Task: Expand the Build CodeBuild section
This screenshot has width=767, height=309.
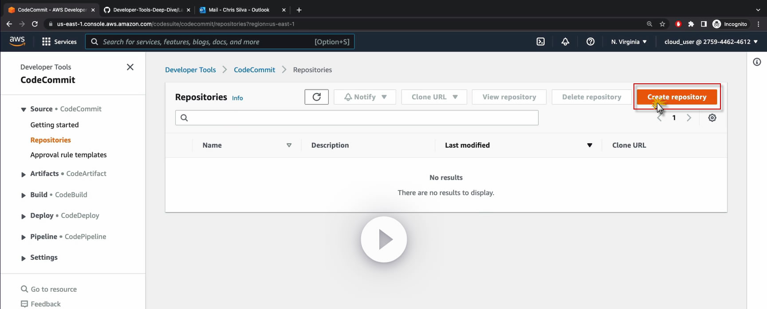Action: (x=24, y=195)
